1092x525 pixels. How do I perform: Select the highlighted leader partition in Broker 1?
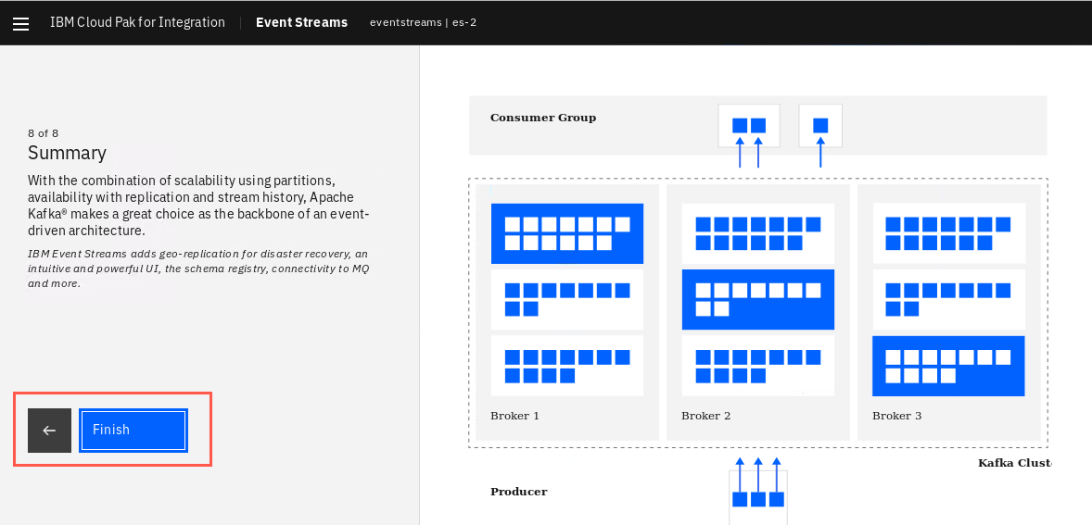[567, 233]
